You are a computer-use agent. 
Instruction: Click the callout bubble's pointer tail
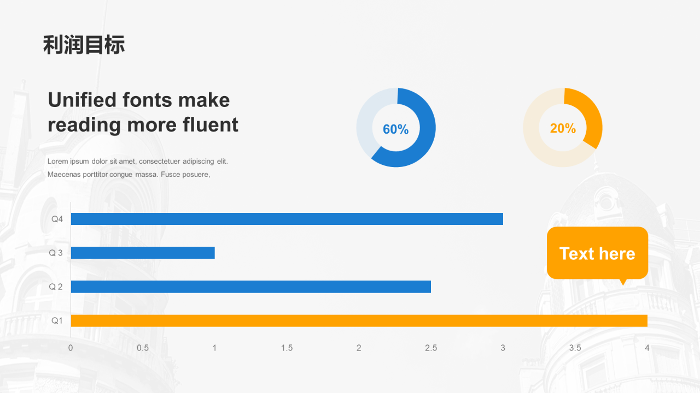622,282
